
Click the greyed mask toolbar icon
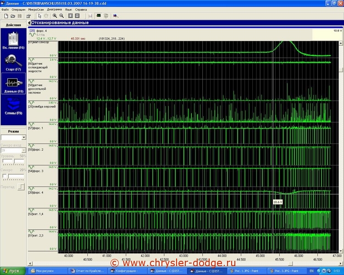coord(106,16)
